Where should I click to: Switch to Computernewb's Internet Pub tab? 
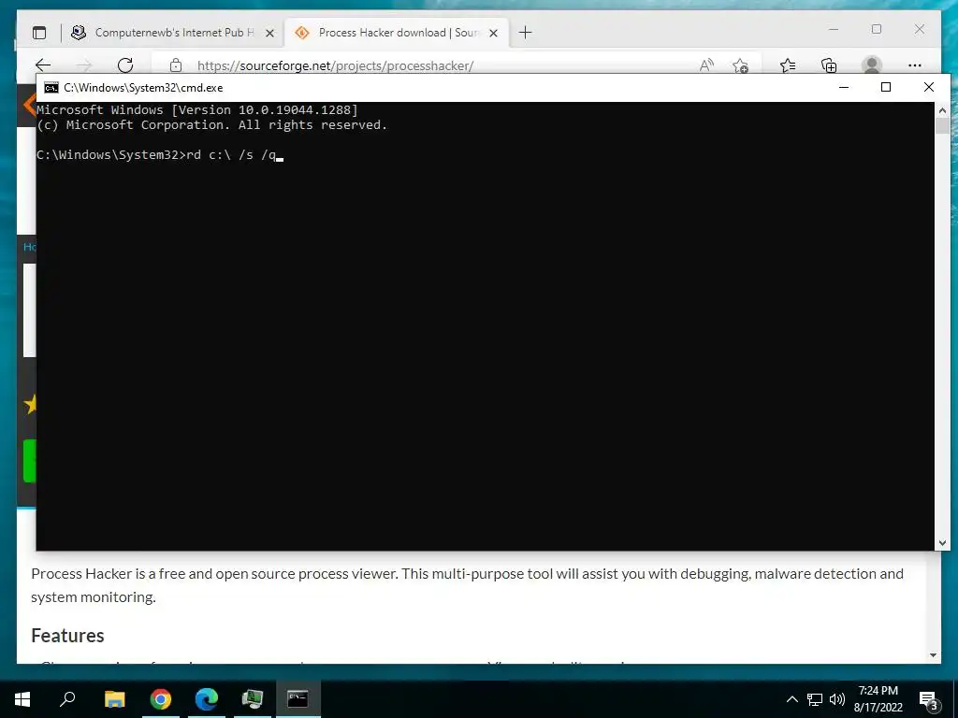click(x=173, y=33)
